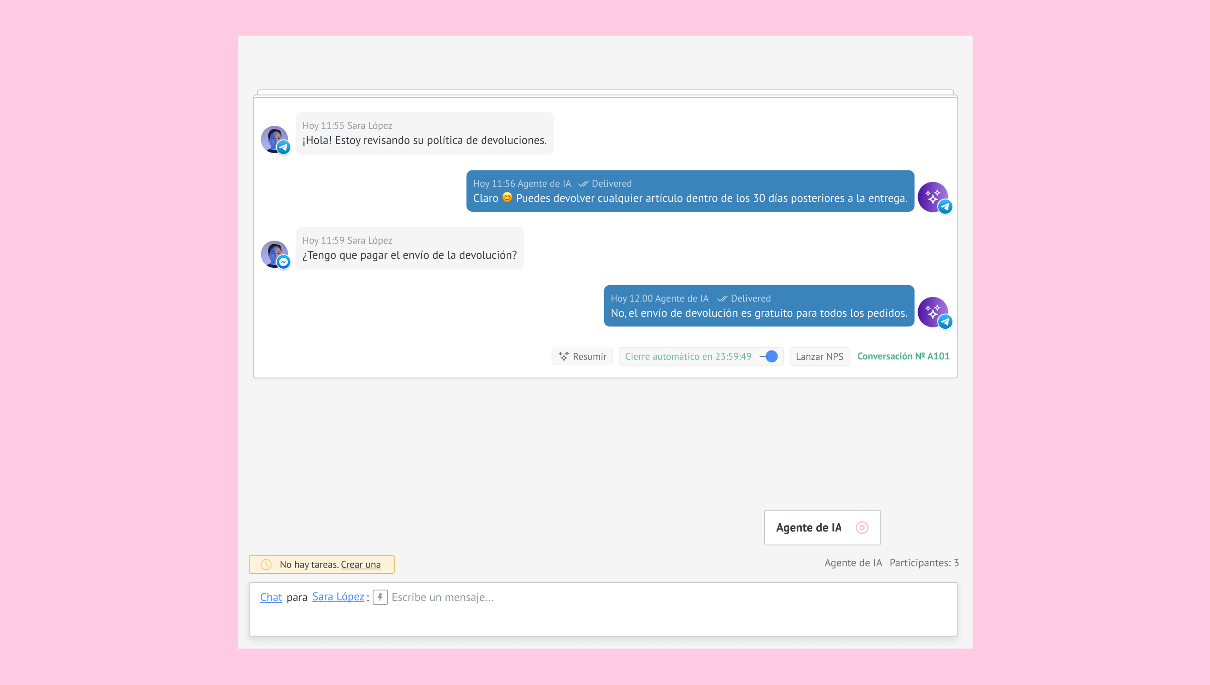
Task: Click the Resumir button label
Action: [589, 357]
